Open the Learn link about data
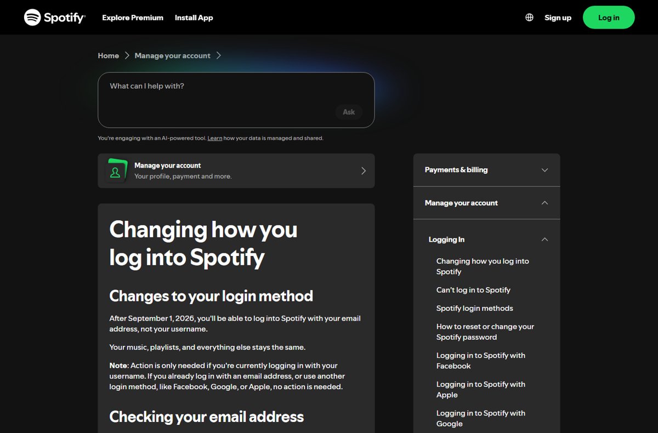Viewport: 658px width, 433px height. (x=215, y=138)
